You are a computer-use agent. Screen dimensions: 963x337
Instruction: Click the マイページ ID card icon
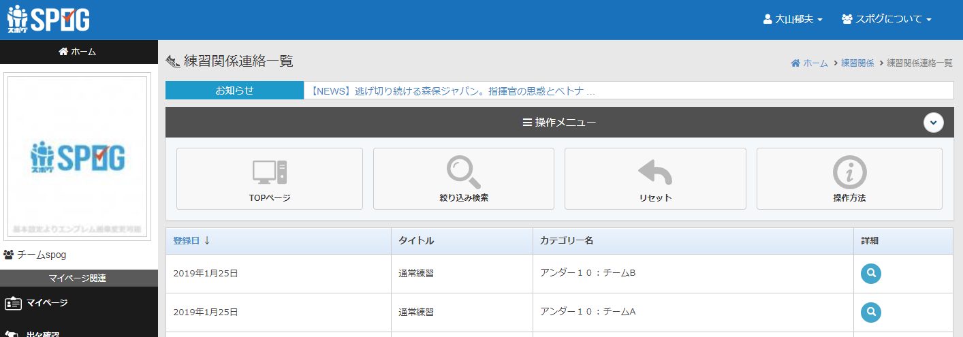[14, 303]
